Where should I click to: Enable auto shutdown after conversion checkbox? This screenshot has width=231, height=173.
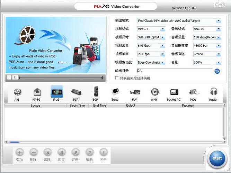point(117,78)
